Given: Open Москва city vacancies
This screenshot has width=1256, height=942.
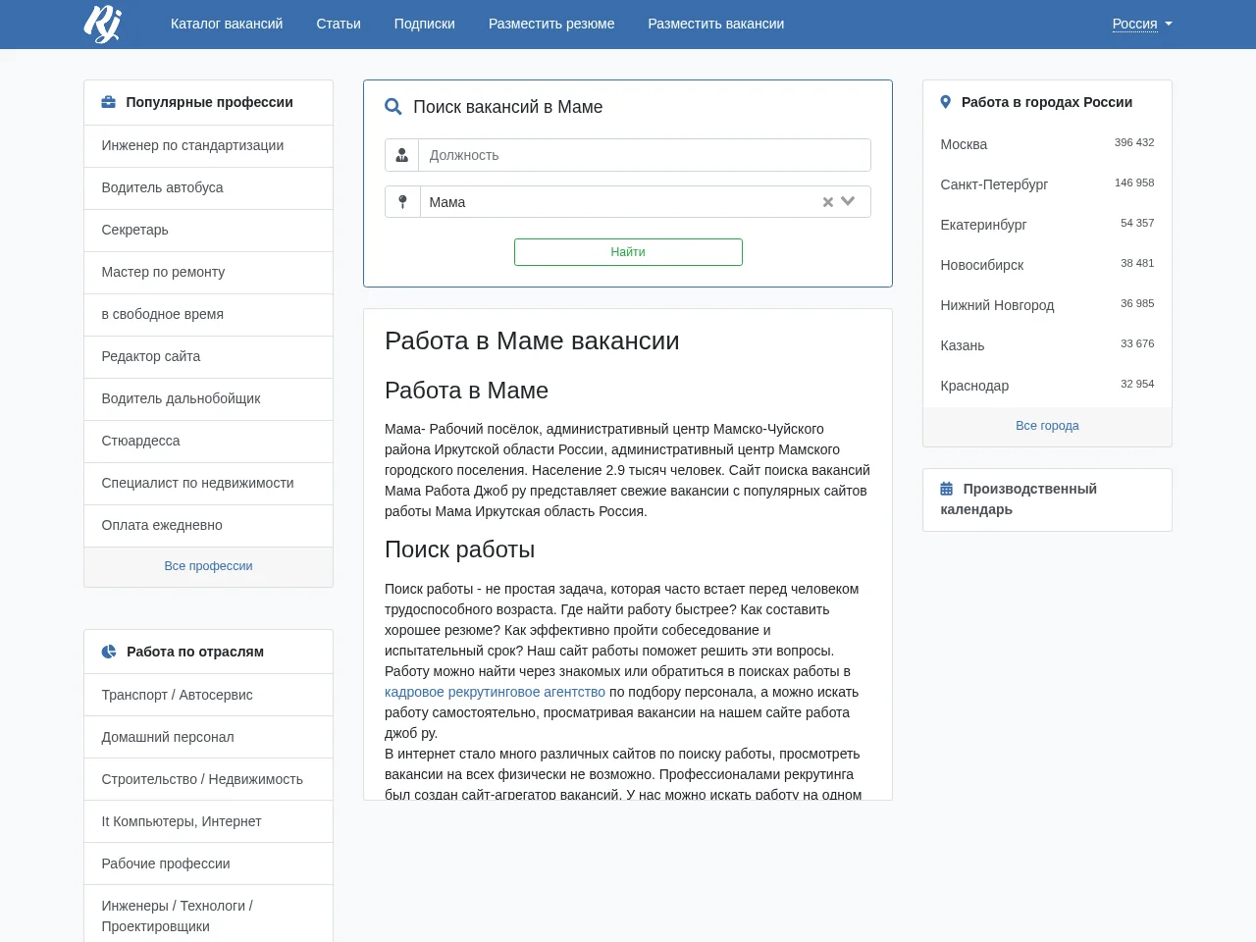Looking at the screenshot, I should point(1047,144).
